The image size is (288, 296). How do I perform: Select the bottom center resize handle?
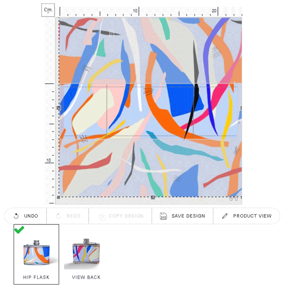153,197
